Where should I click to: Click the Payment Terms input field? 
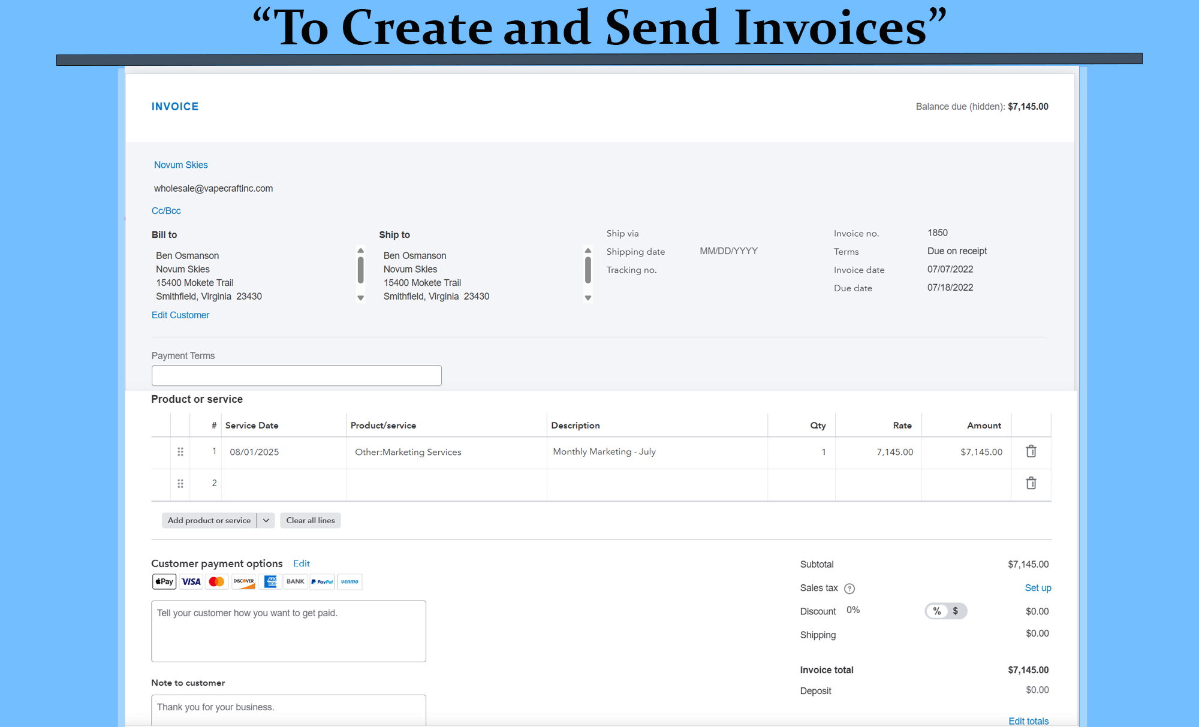pos(296,375)
